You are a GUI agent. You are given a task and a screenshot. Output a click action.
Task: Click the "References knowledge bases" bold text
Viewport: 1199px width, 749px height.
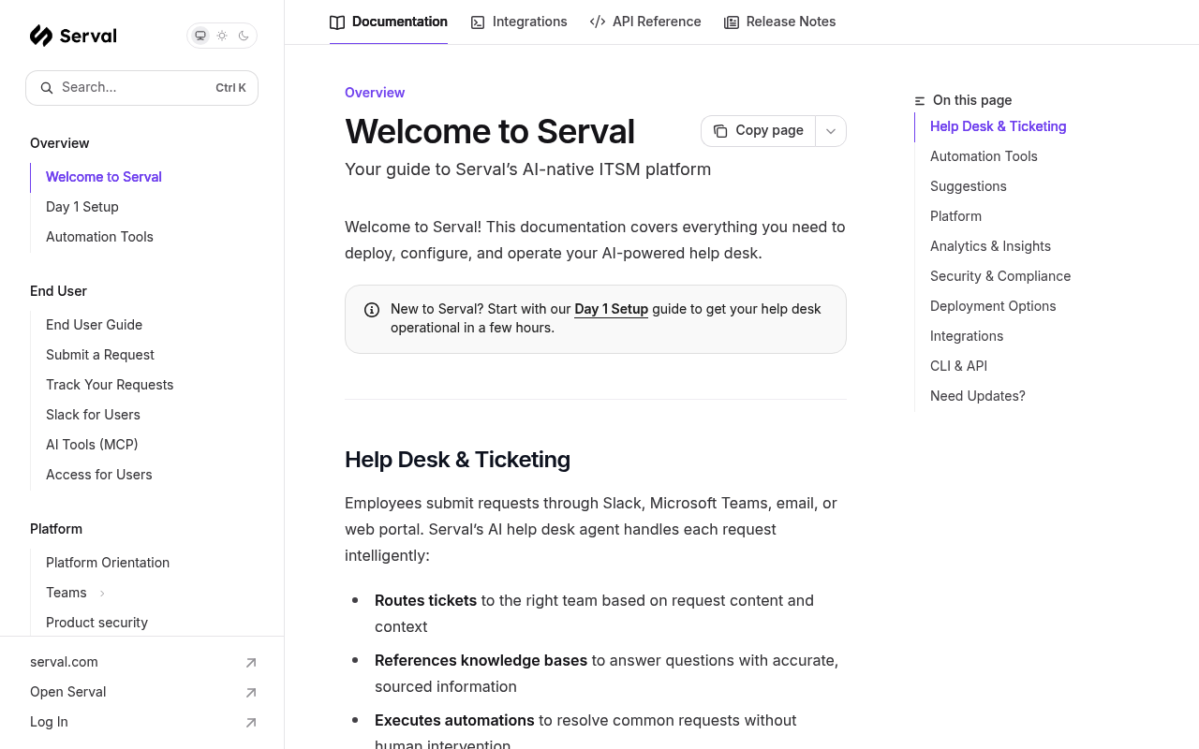(x=481, y=660)
